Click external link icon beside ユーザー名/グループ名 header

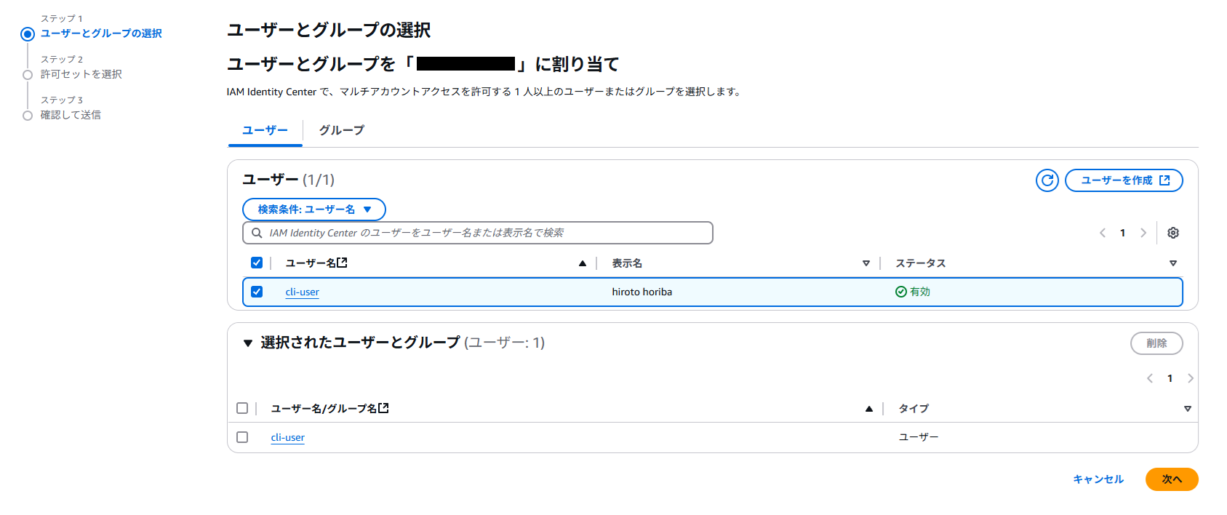(x=383, y=408)
